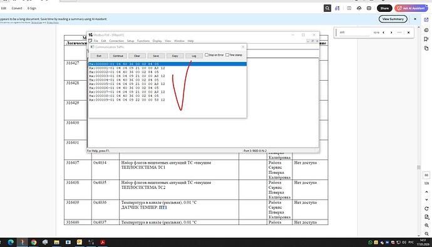This screenshot has width=432, height=247.
Task: Click the volume icon in system tray
Action: tap(404, 243)
